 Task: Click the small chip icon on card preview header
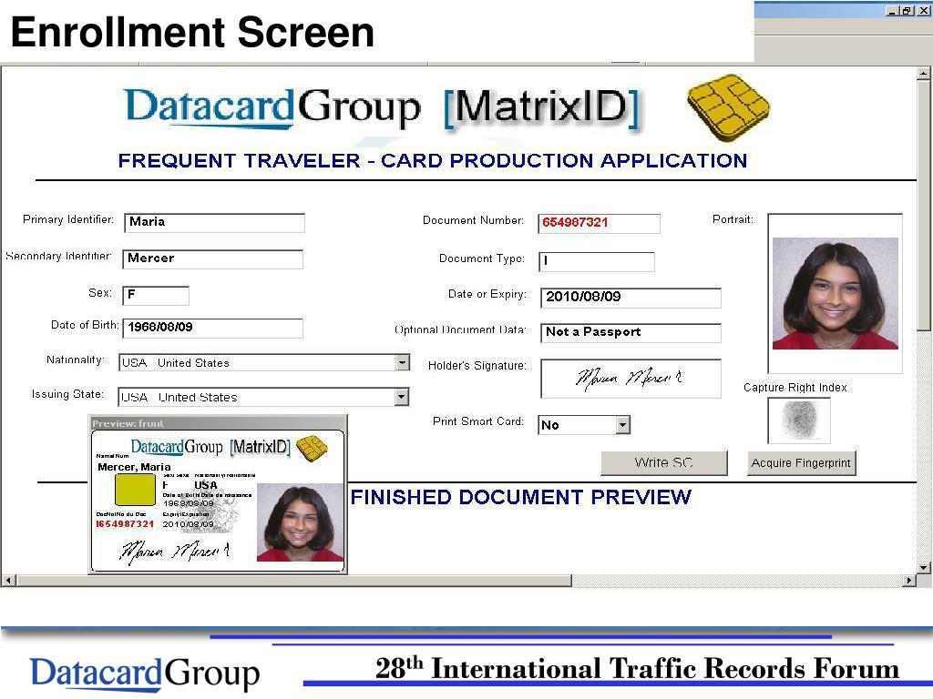[312, 448]
